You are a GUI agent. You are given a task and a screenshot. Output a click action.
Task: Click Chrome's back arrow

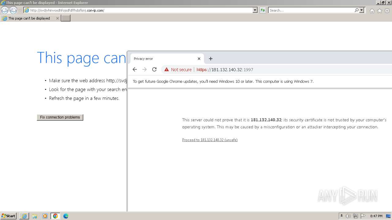(x=135, y=70)
